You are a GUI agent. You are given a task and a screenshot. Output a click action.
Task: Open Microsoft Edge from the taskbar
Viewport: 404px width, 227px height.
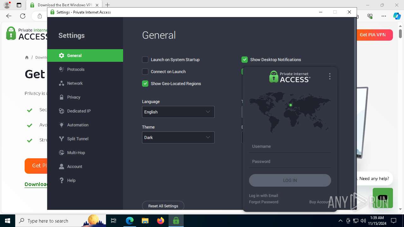[130, 221]
